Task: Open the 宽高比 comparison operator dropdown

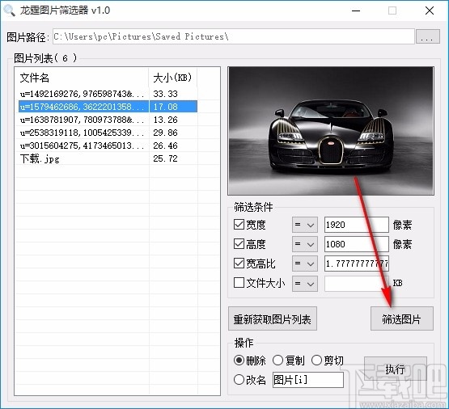Action: pyautogui.click(x=305, y=264)
